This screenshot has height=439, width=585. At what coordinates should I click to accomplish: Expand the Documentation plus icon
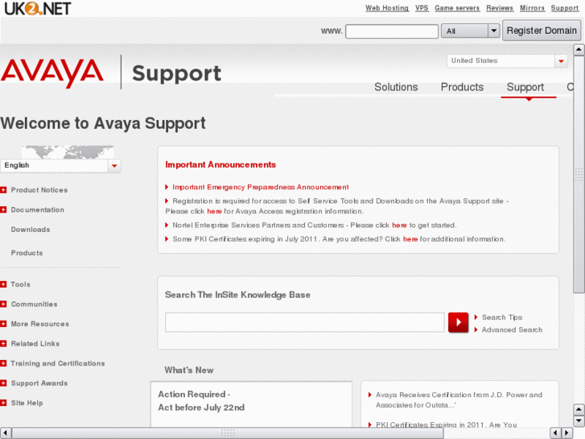pyautogui.click(x=3, y=209)
